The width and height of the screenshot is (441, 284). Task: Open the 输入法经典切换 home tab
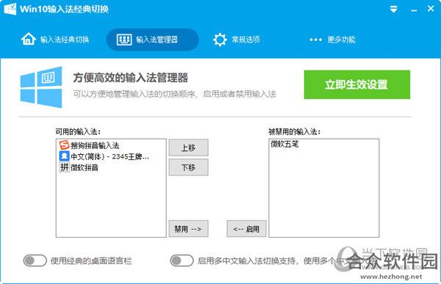coord(55,40)
